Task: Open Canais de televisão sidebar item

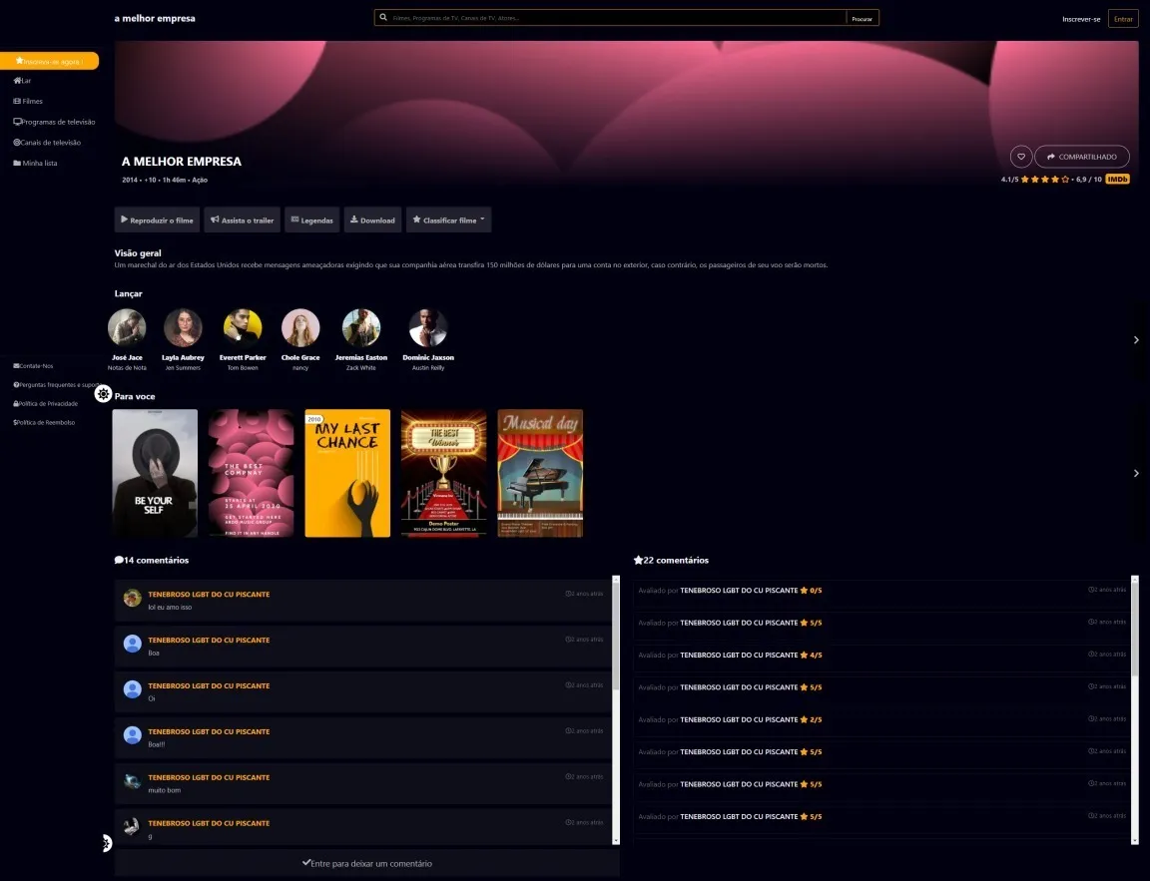Action: [x=47, y=143]
